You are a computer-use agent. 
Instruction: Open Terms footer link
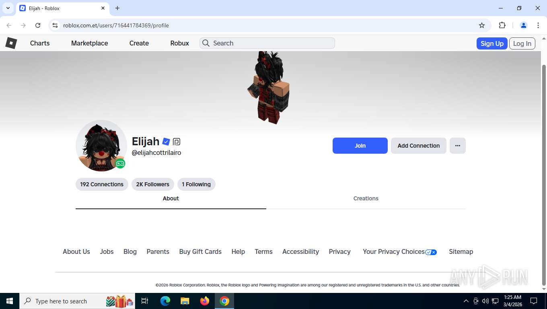pyautogui.click(x=263, y=252)
